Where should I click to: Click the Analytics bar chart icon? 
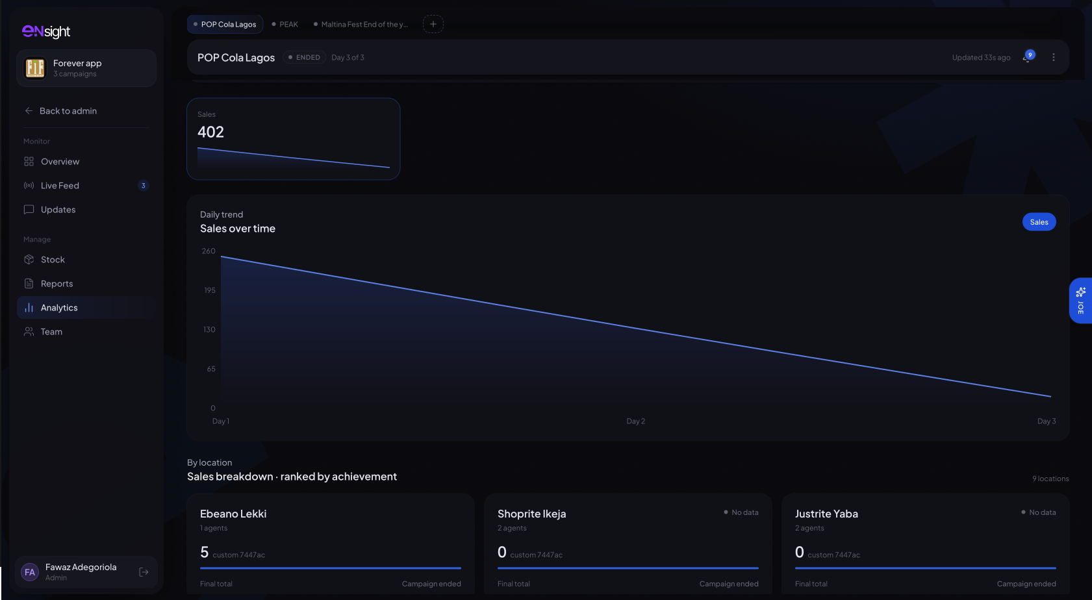(x=29, y=308)
